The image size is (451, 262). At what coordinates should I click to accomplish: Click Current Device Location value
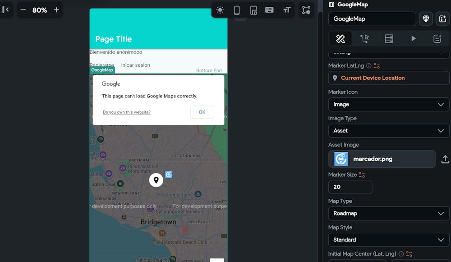(389, 78)
